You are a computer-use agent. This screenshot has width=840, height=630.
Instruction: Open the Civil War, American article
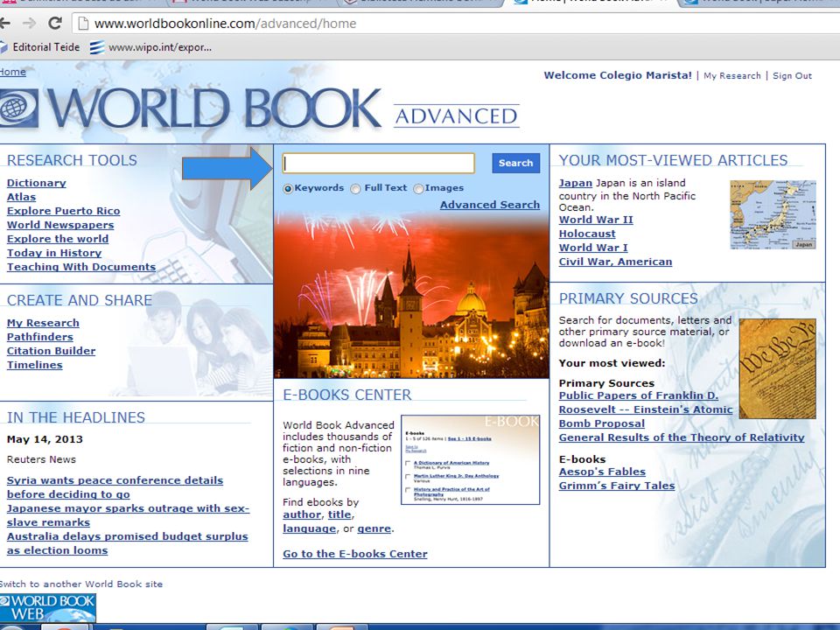pos(615,261)
